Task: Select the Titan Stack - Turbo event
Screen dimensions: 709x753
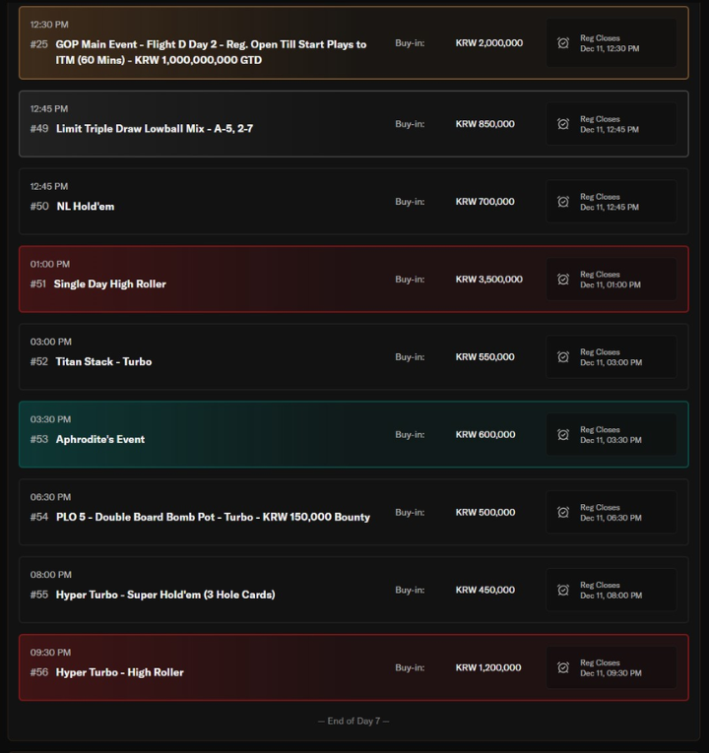Action: point(103,362)
